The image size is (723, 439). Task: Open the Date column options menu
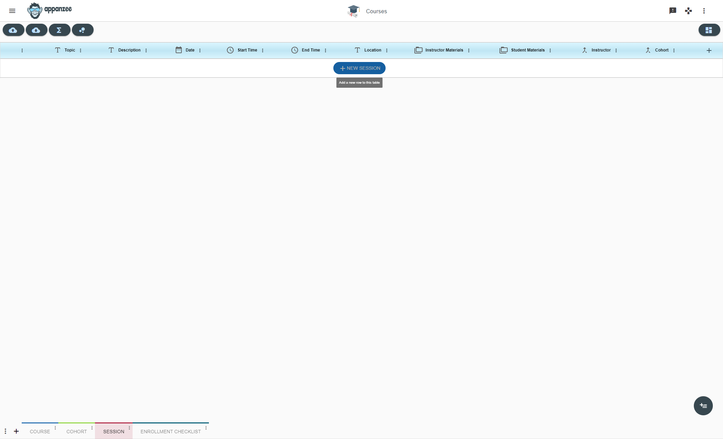(x=200, y=50)
